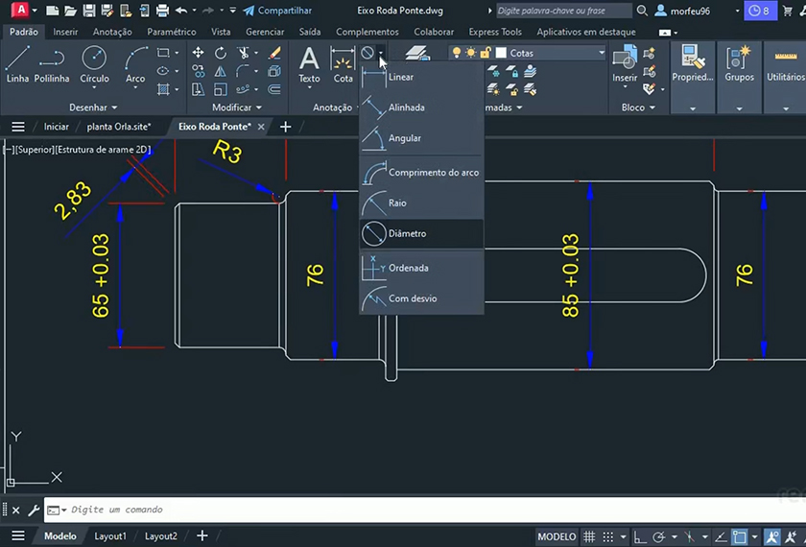Viewport: 806px width, 547px height.
Task: Open the Cotas layer dropdown
Action: point(601,53)
